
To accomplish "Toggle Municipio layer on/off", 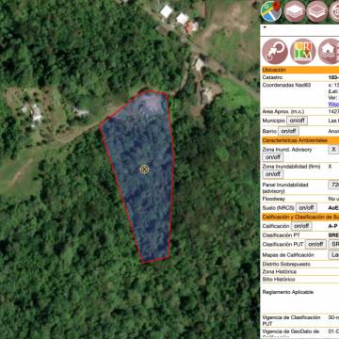I will (297, 121).
